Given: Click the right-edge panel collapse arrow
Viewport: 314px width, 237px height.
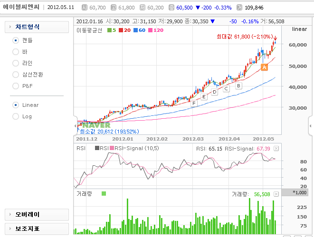Looking at the screenshot, I should 311,126.
